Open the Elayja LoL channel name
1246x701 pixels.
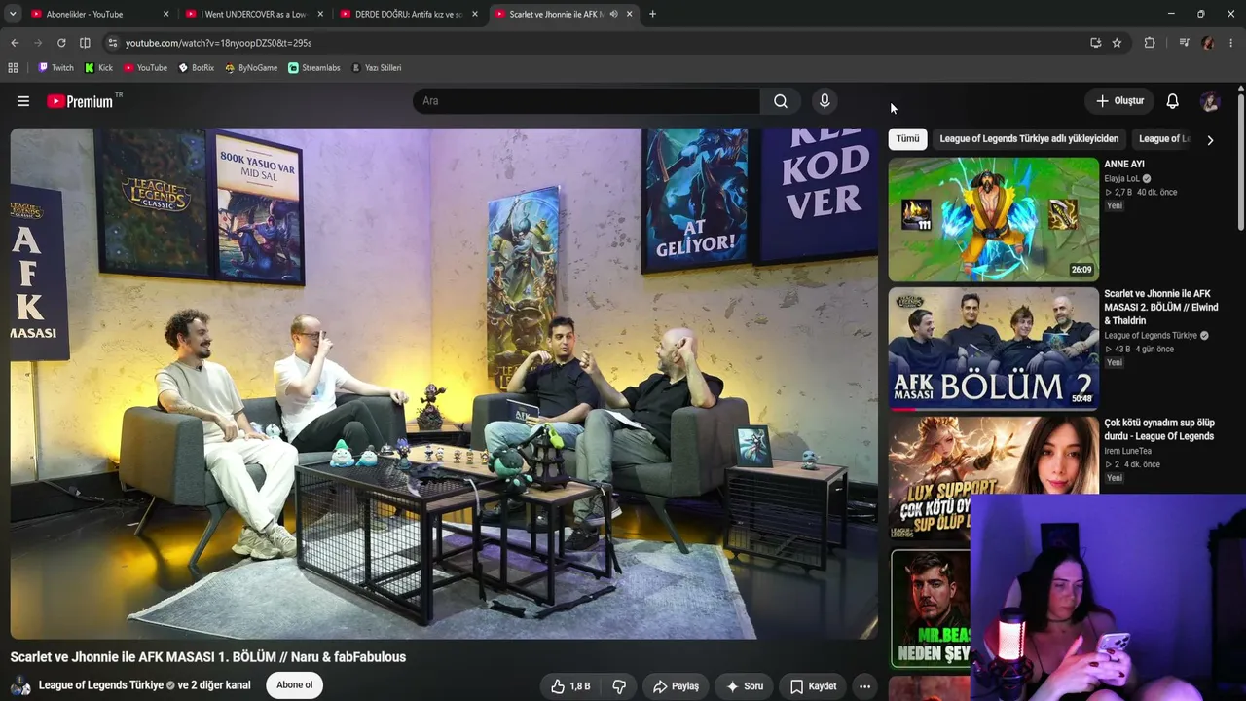tap(1121, 179)
